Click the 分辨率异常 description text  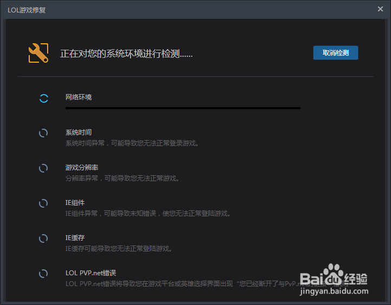point(122,178)
